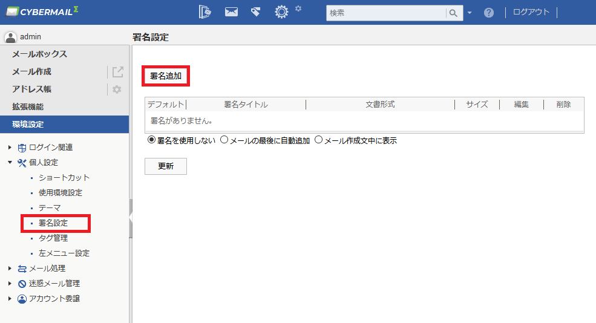Viewport: 596px width, 323px height.
Task: Open テーマ settings item
Action: click(50, 208)
